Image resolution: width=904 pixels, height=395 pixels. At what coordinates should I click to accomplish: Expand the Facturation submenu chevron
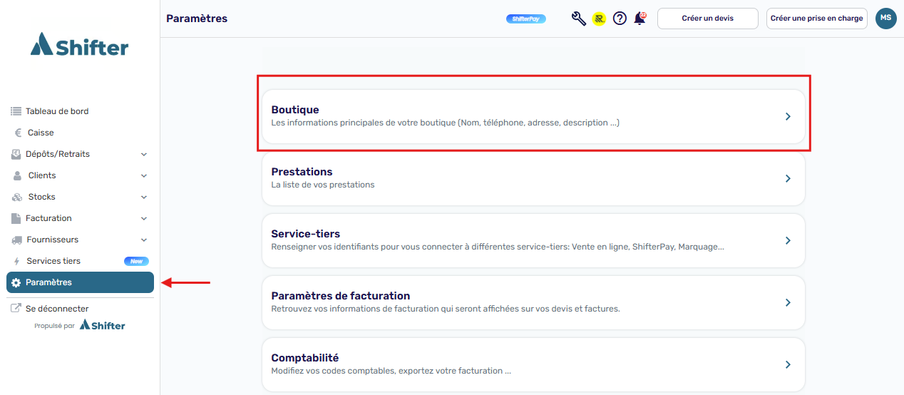point(144,218)
